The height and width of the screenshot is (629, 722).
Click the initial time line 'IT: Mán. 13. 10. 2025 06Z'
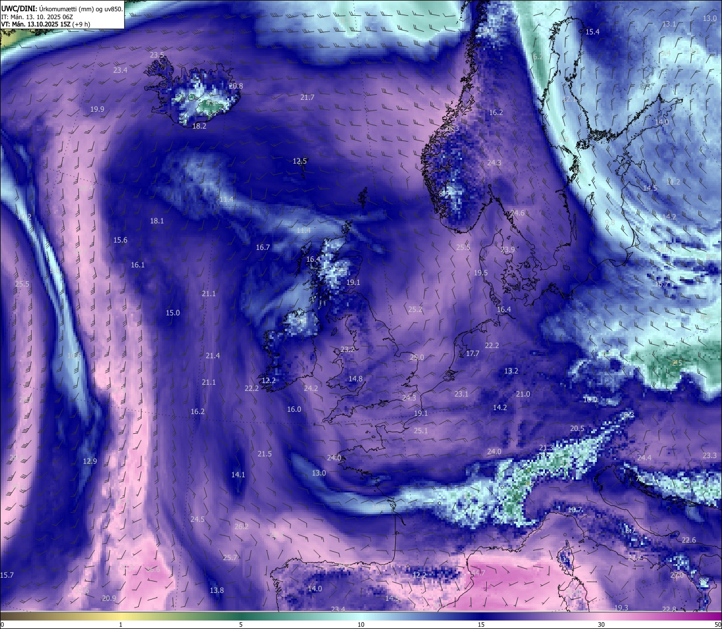37,16
